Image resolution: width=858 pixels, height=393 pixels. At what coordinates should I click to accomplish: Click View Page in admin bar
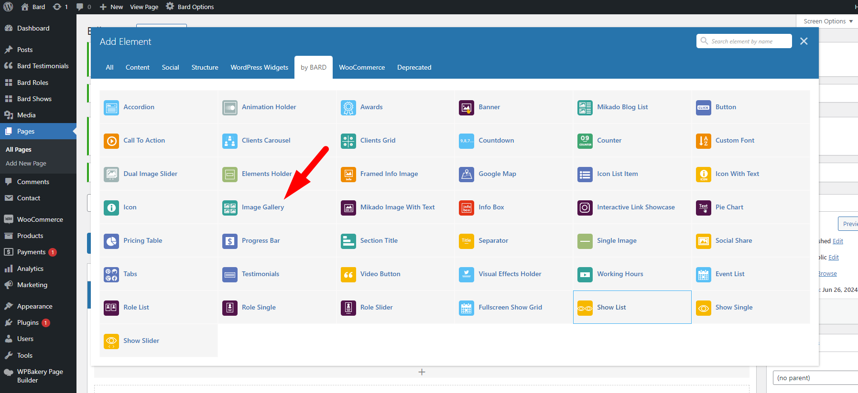click(x=144, y=7)
